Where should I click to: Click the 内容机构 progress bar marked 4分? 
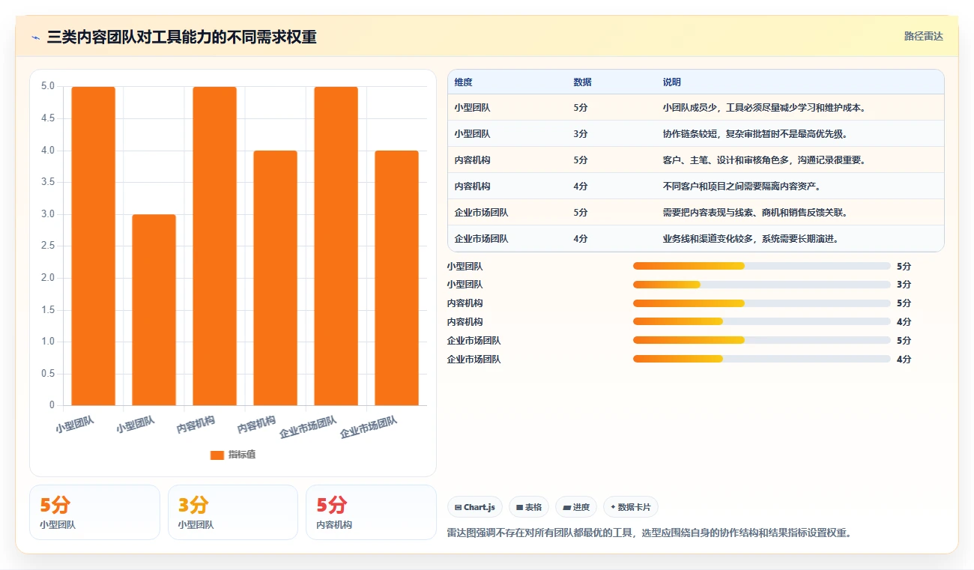[x=761, y=322]
